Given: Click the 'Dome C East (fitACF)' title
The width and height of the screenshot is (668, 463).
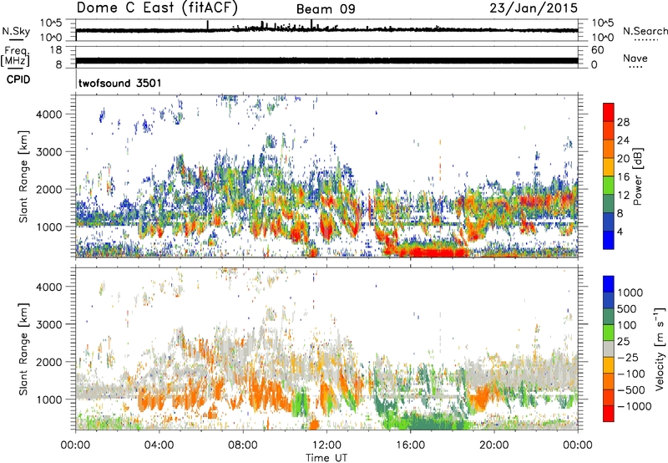Looking at the screenshot, I should (x=157, y=8).
